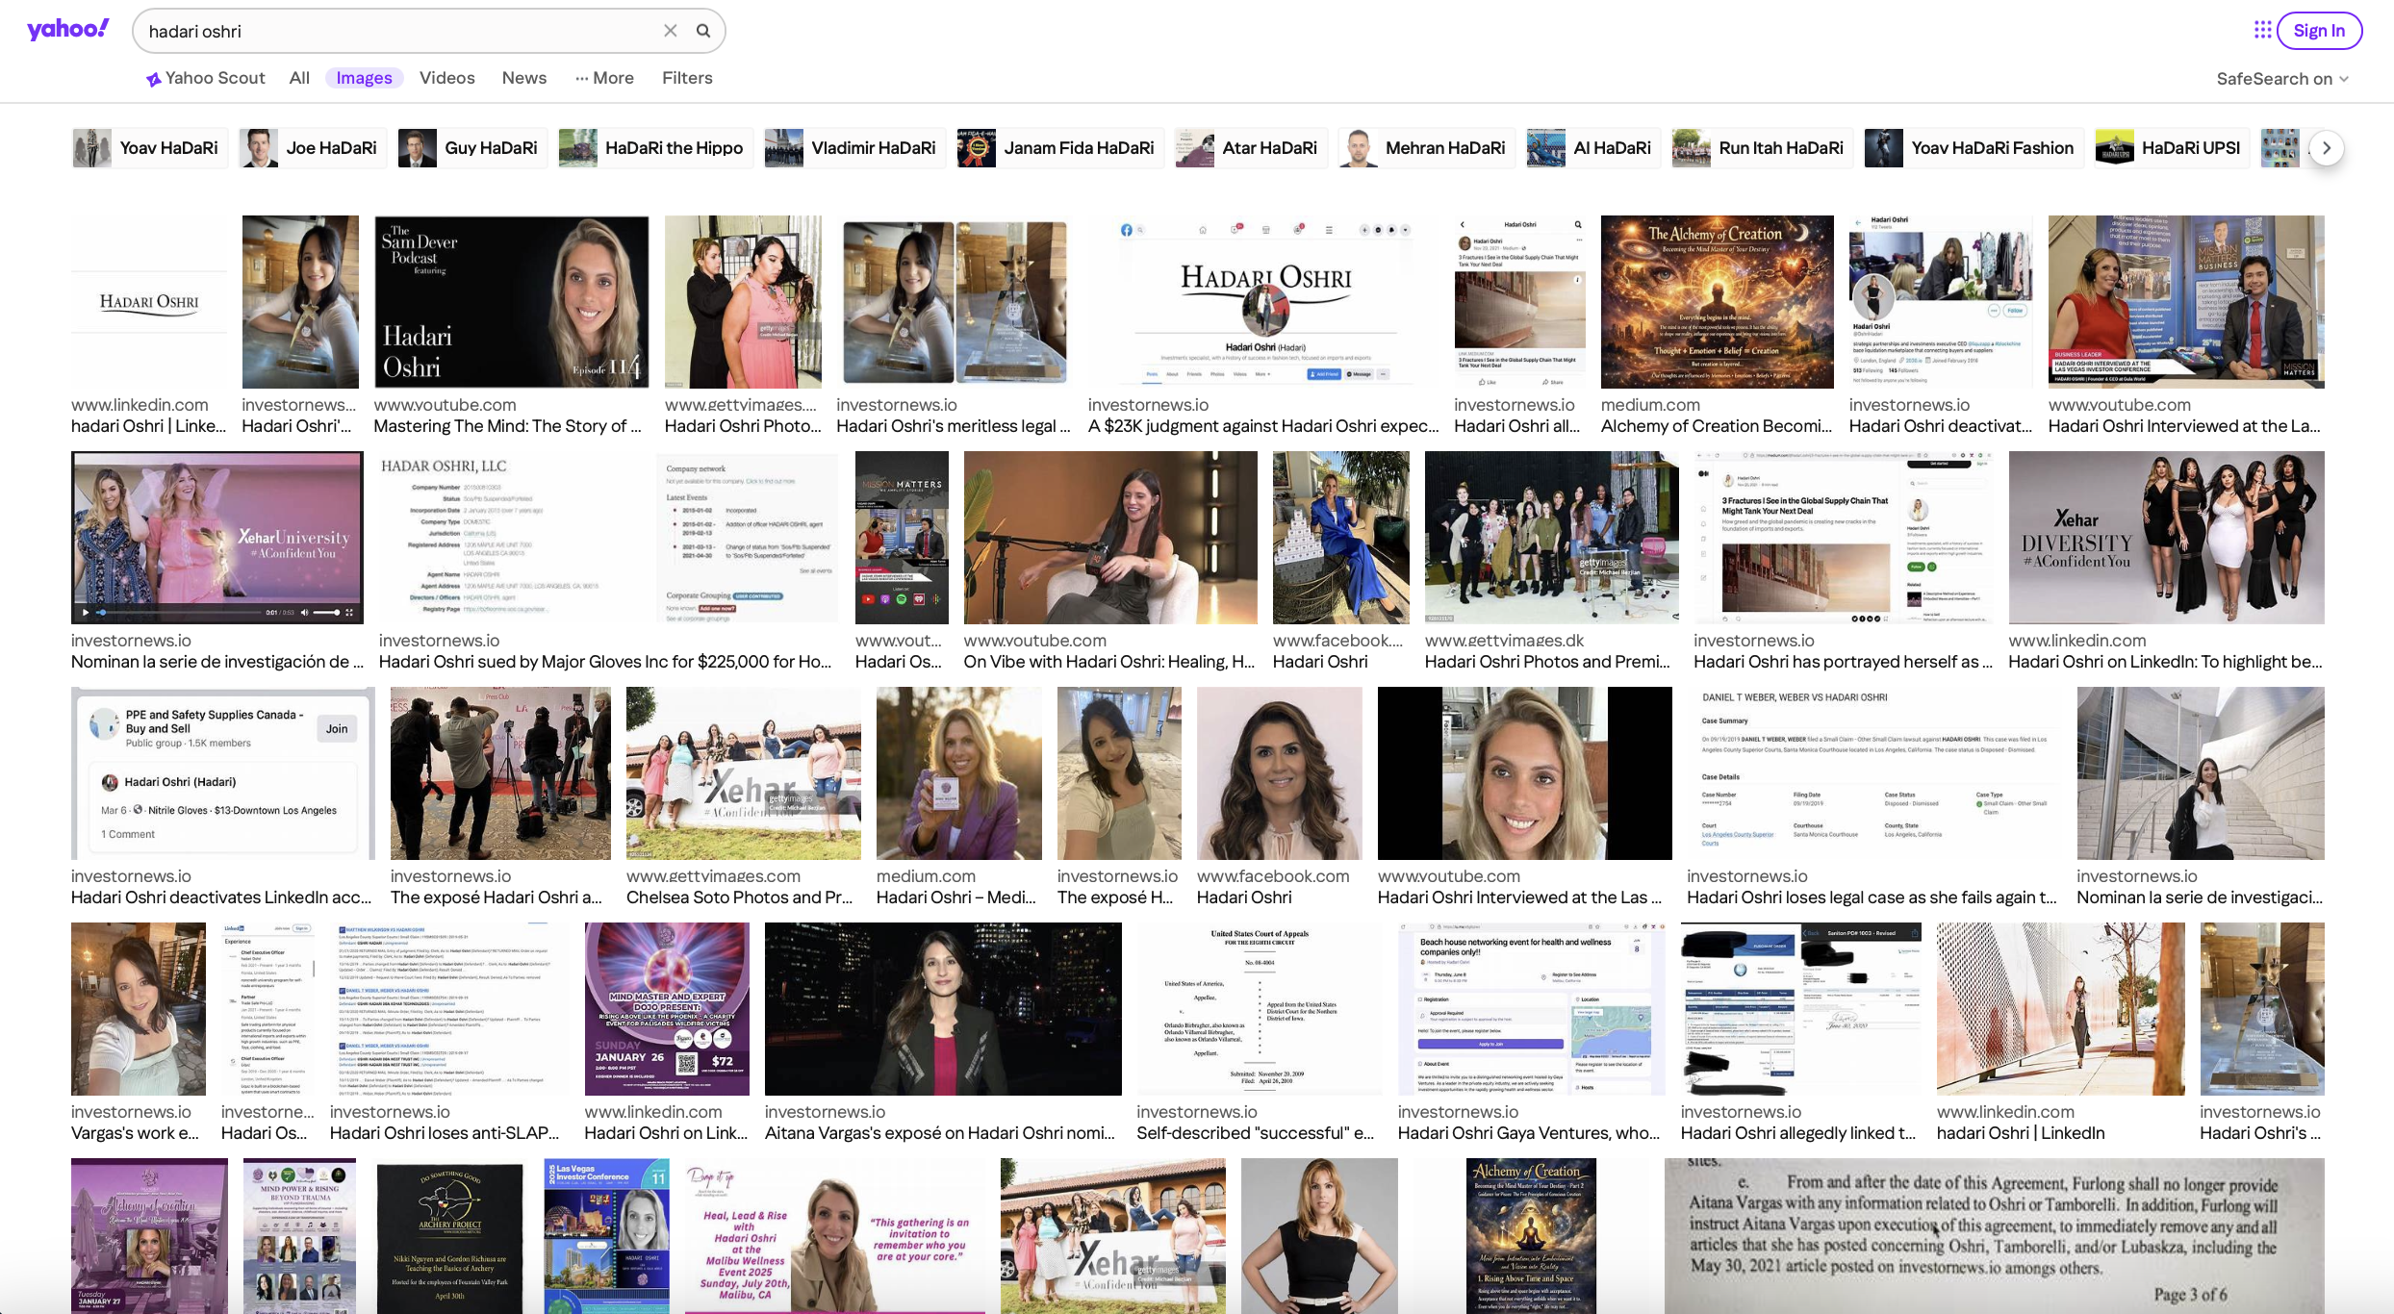The width and height of the screenshot is (2394, 1314).
Task: Clear the search query with the X icon
Action: click(671, 31)
